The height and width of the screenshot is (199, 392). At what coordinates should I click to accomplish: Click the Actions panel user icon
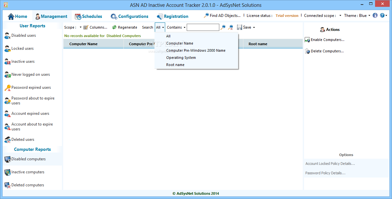[x=323, y=30]
